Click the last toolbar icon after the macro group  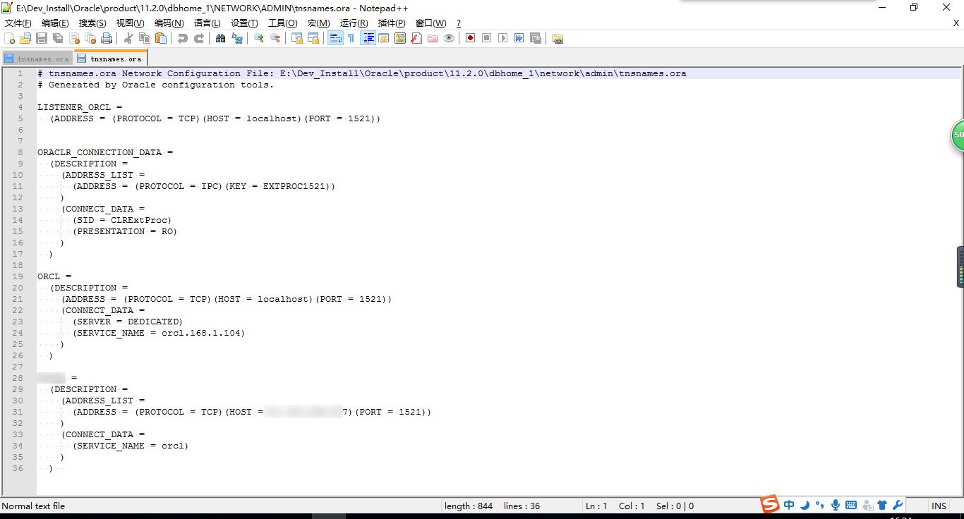tap(558, 38)
